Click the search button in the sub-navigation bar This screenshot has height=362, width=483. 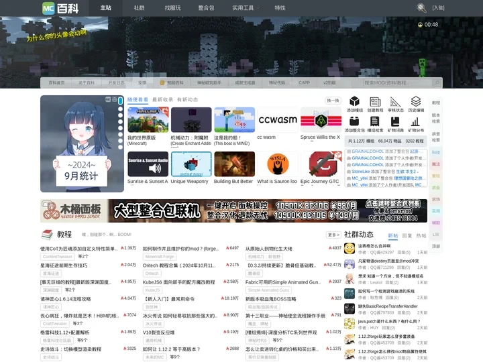coord(437,83)
